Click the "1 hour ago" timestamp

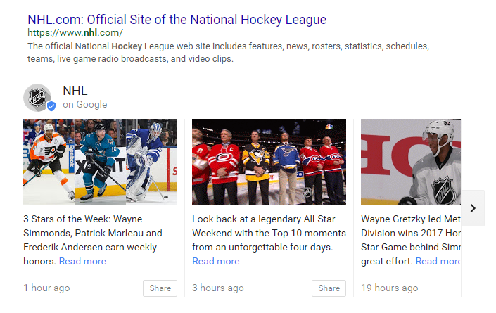46,288
